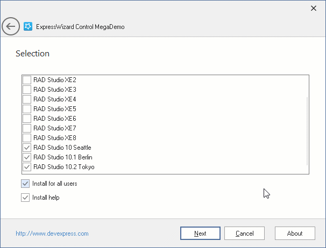Click the ExpressWizard star app icon
This screenshot has width=326, height=248.
click(x=28, y=26)
